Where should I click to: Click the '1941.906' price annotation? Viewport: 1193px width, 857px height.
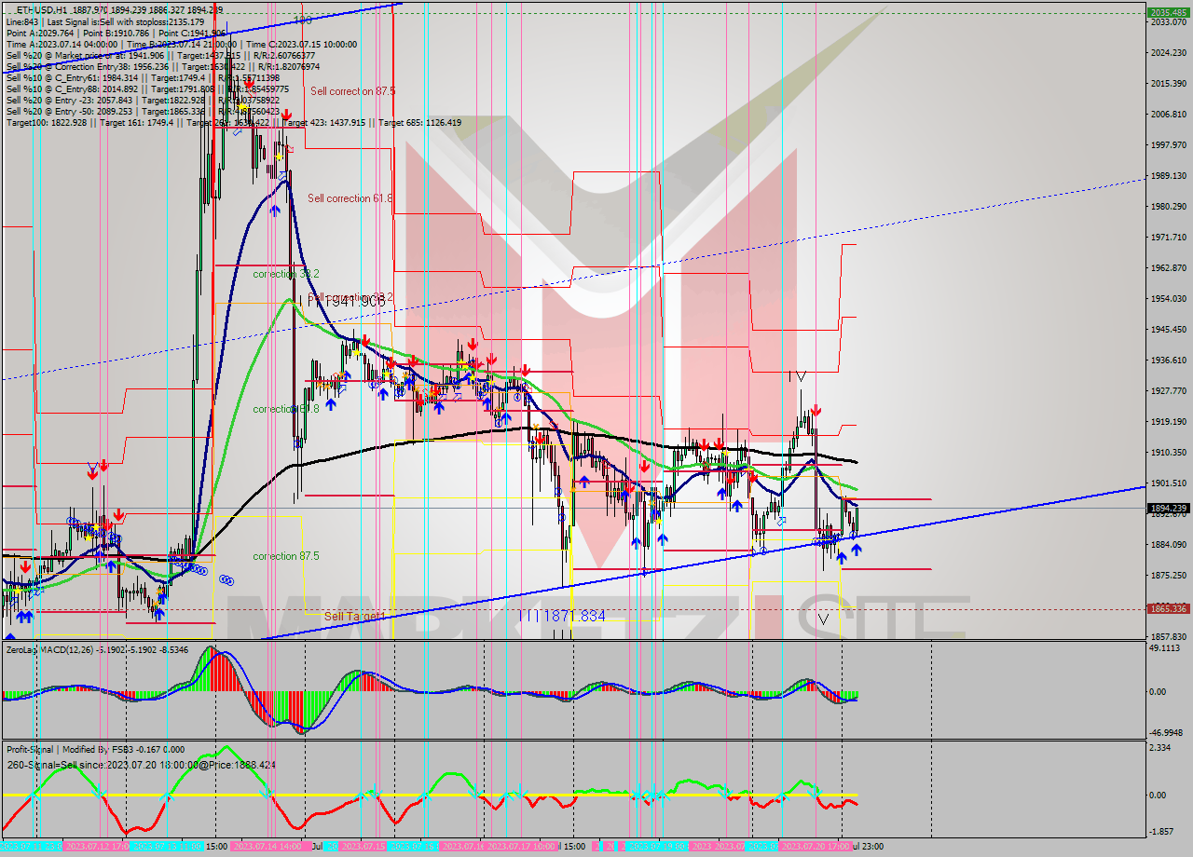[x=353, y=302]
